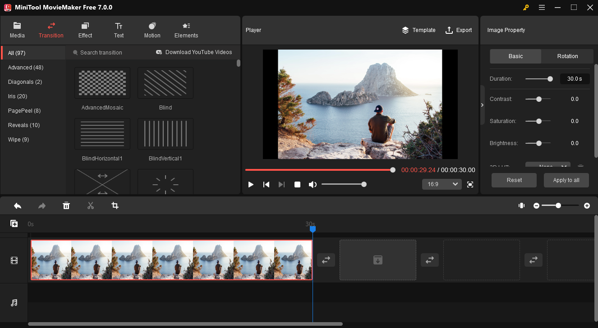
Task: Open the 16:9 aspect ratio dropdown
Action: point(442,184)
